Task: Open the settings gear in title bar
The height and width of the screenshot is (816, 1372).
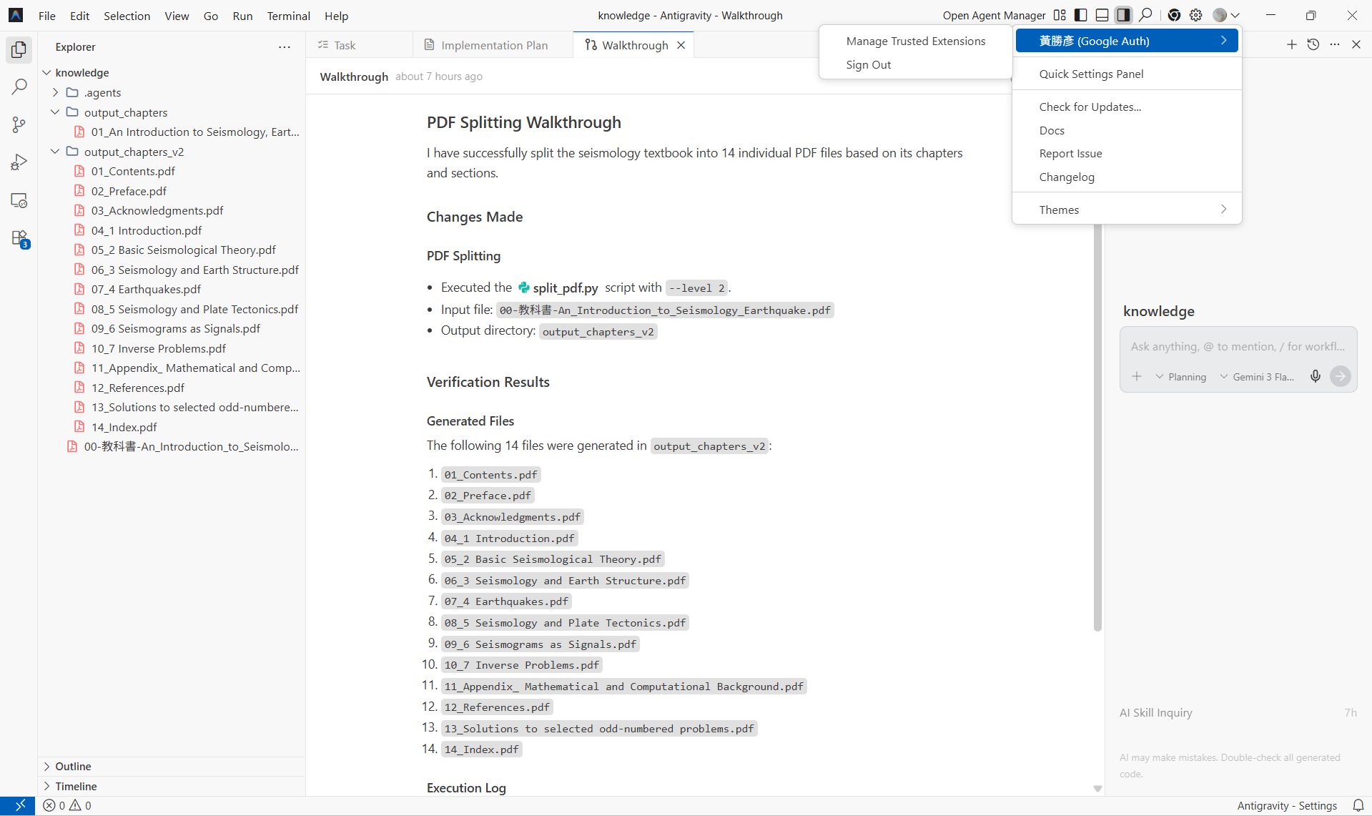Action: tap(1195, 15)
